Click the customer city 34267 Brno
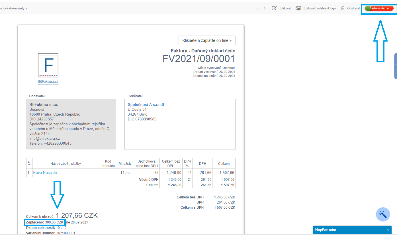The height and width of the screenshot is (236, 397). click(138, 114)
